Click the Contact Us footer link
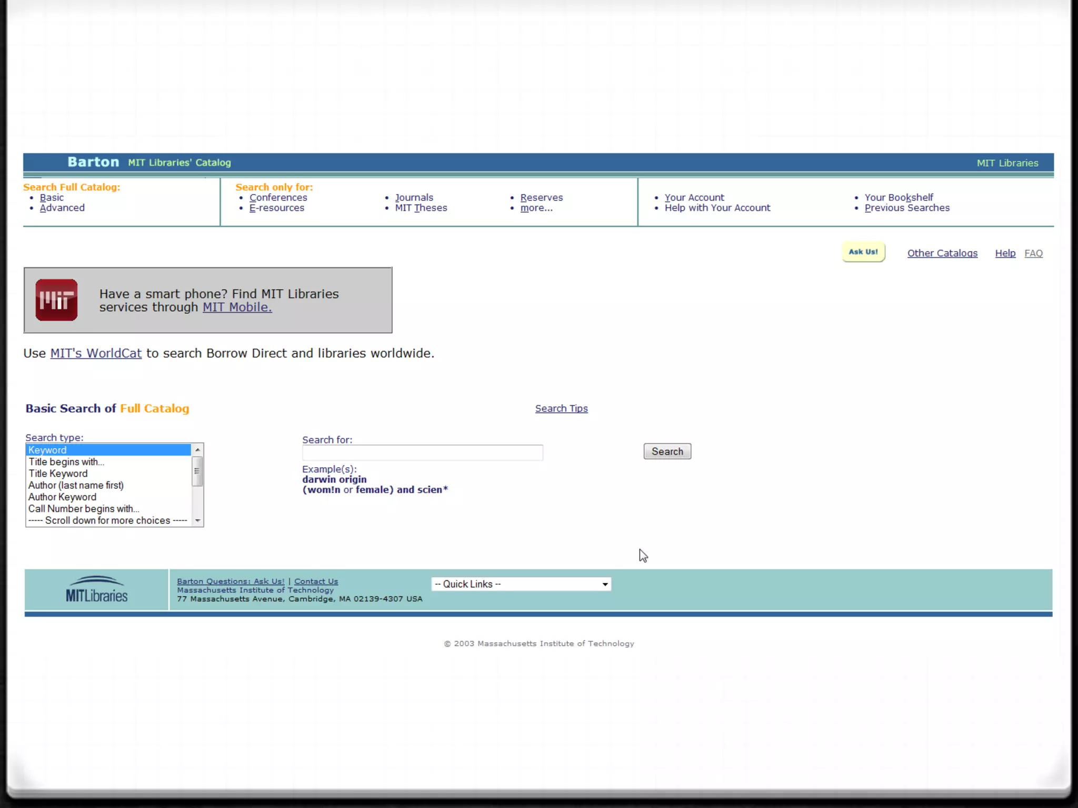1078x808 pixels. tap(316, 581)
